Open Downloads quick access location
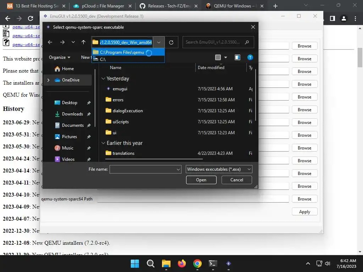The image size is (363, 272). click(x=72, y=114)
